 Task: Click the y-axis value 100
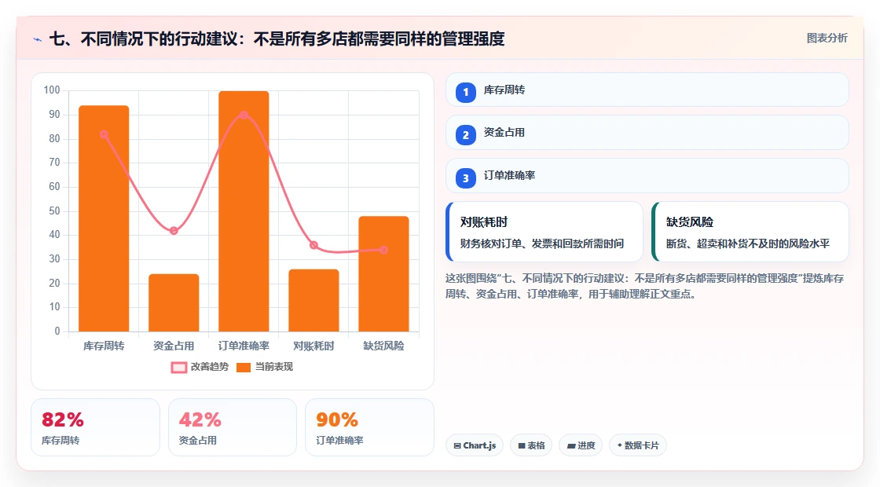[x=52, y=90]
